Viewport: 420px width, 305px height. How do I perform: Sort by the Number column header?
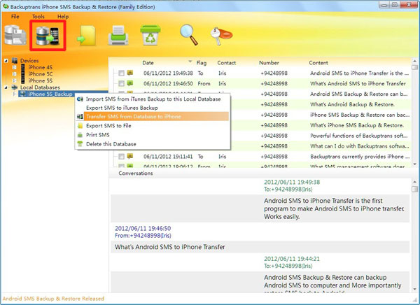(x=269, y=63)
